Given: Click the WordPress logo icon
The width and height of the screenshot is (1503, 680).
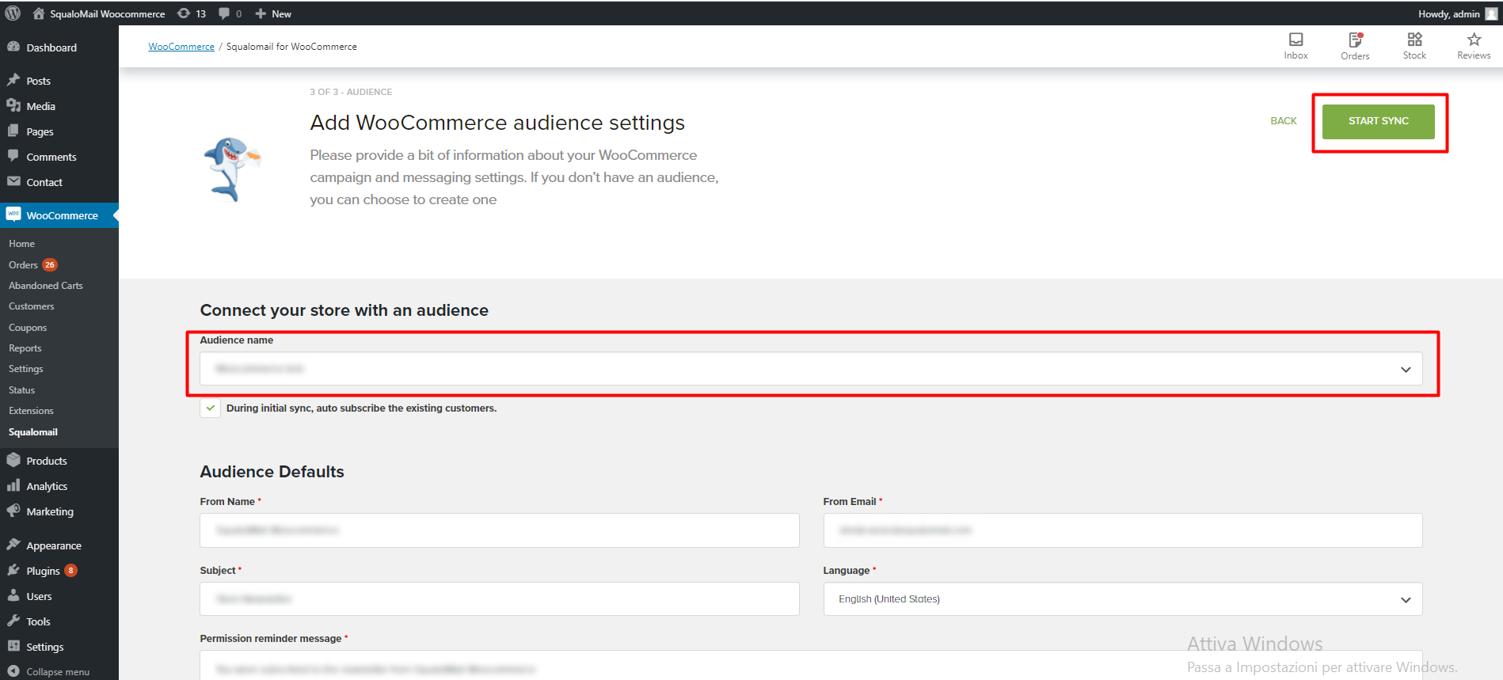Looking at the screenshot, I should (x=13, y=13).
